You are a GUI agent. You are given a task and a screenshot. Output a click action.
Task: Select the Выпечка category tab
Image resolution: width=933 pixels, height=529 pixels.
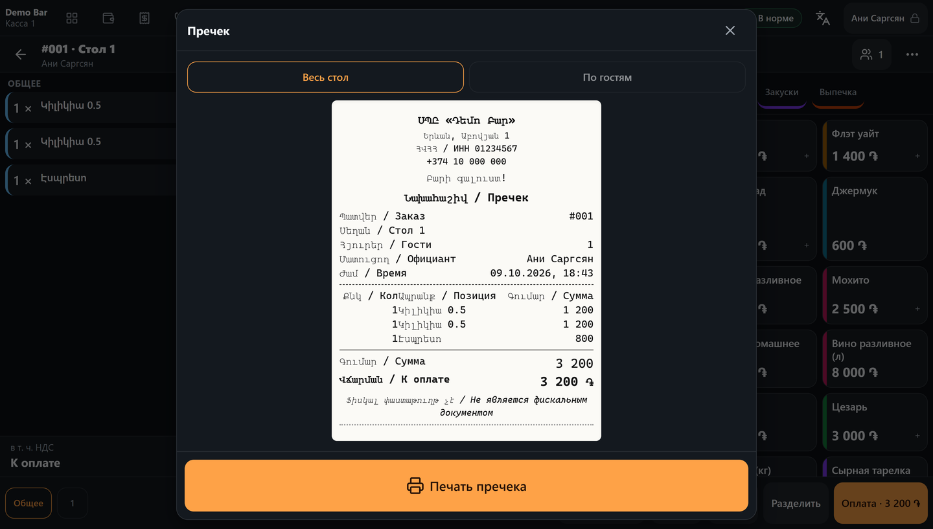click(x=838, y=92)
